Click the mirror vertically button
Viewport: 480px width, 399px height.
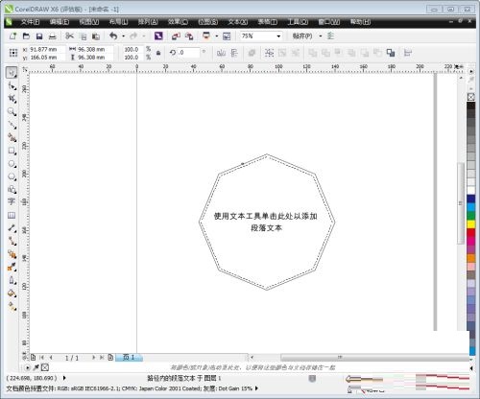[234, 53]
